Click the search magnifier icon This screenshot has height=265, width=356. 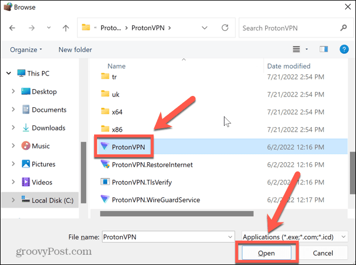pyautogui.click(x=344, y=28)
